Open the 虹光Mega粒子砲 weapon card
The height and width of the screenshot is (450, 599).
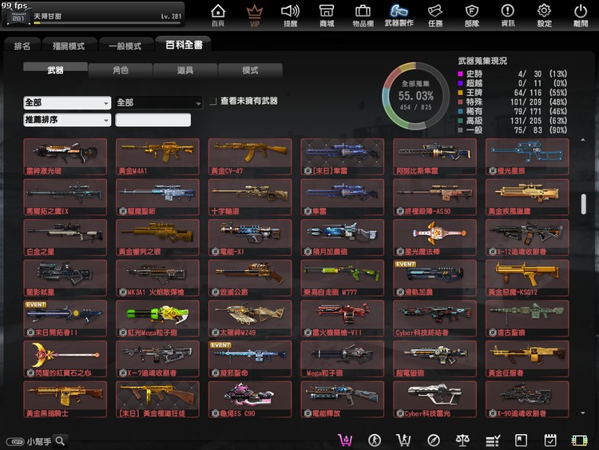click(x=157, y=318)
